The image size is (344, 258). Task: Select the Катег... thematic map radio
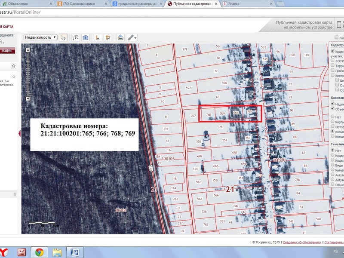click(332, 169)
